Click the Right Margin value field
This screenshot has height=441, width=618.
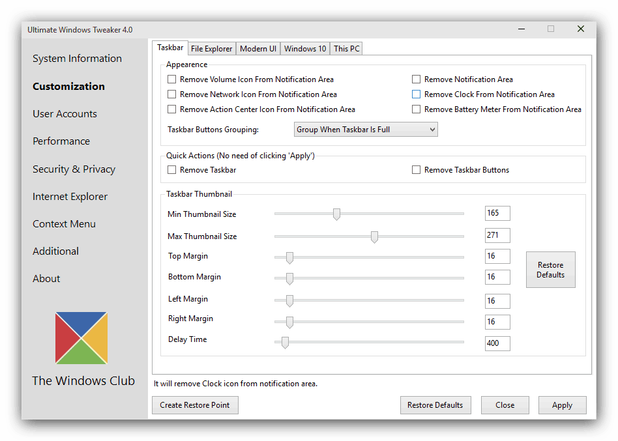click(x=497, y=322)
